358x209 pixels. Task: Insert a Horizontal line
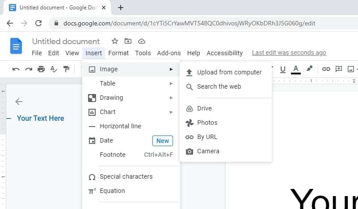[x=131, y=126]
